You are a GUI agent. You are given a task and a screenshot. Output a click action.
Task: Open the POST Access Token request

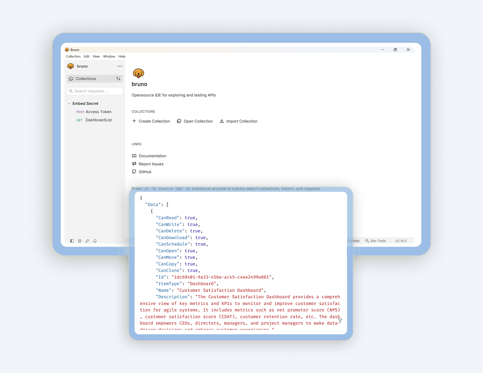pyautogui.click(x=94, y=112)
